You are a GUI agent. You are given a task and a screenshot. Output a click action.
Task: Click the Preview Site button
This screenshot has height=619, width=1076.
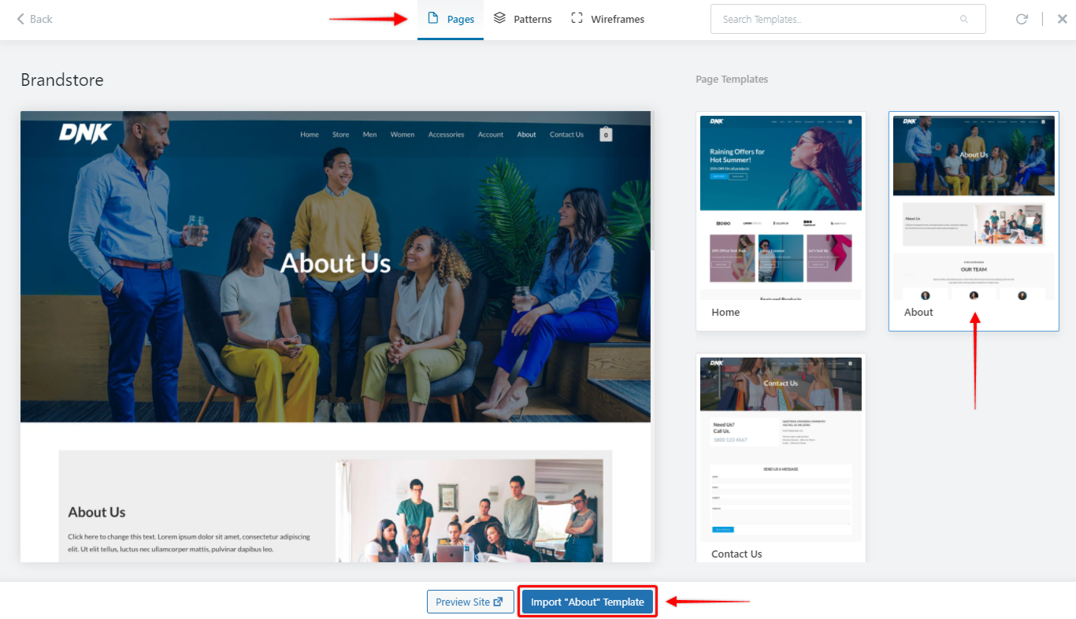470,602
